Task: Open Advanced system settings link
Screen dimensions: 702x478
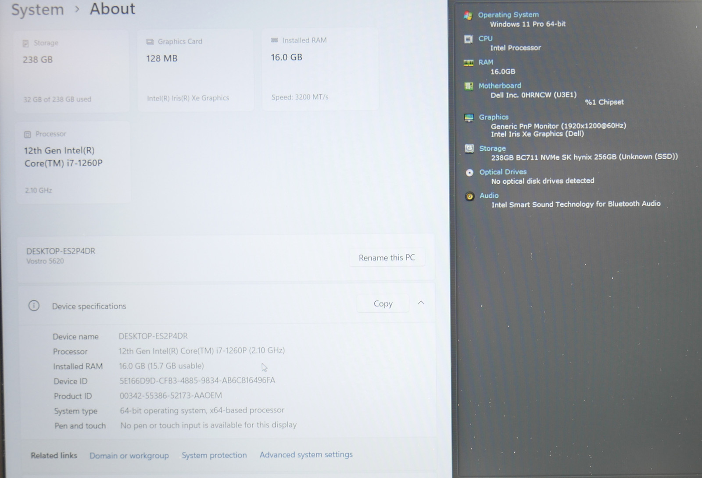Action: point(306,455)
